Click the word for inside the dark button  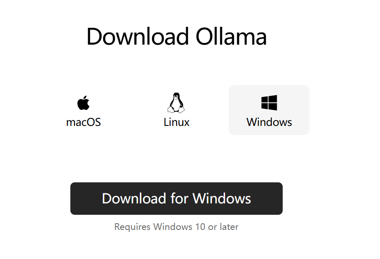point(179,198)
